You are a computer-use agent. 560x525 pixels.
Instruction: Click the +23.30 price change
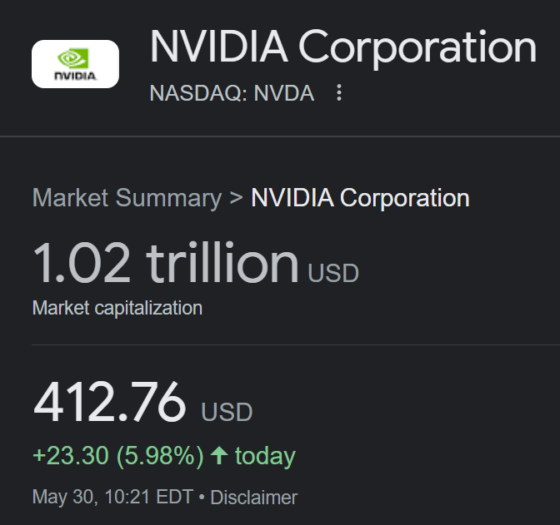point(70,456)
